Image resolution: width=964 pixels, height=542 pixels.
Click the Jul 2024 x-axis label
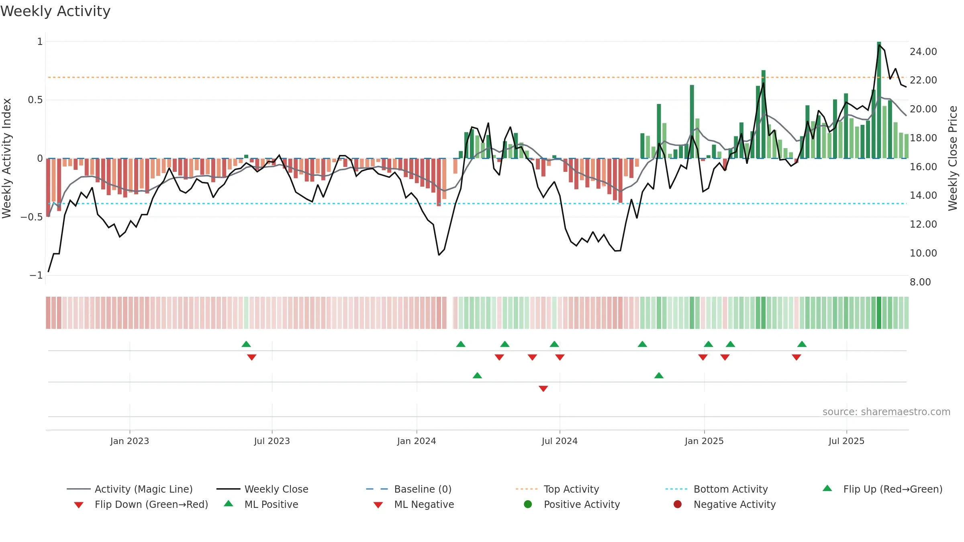point(560,441)
